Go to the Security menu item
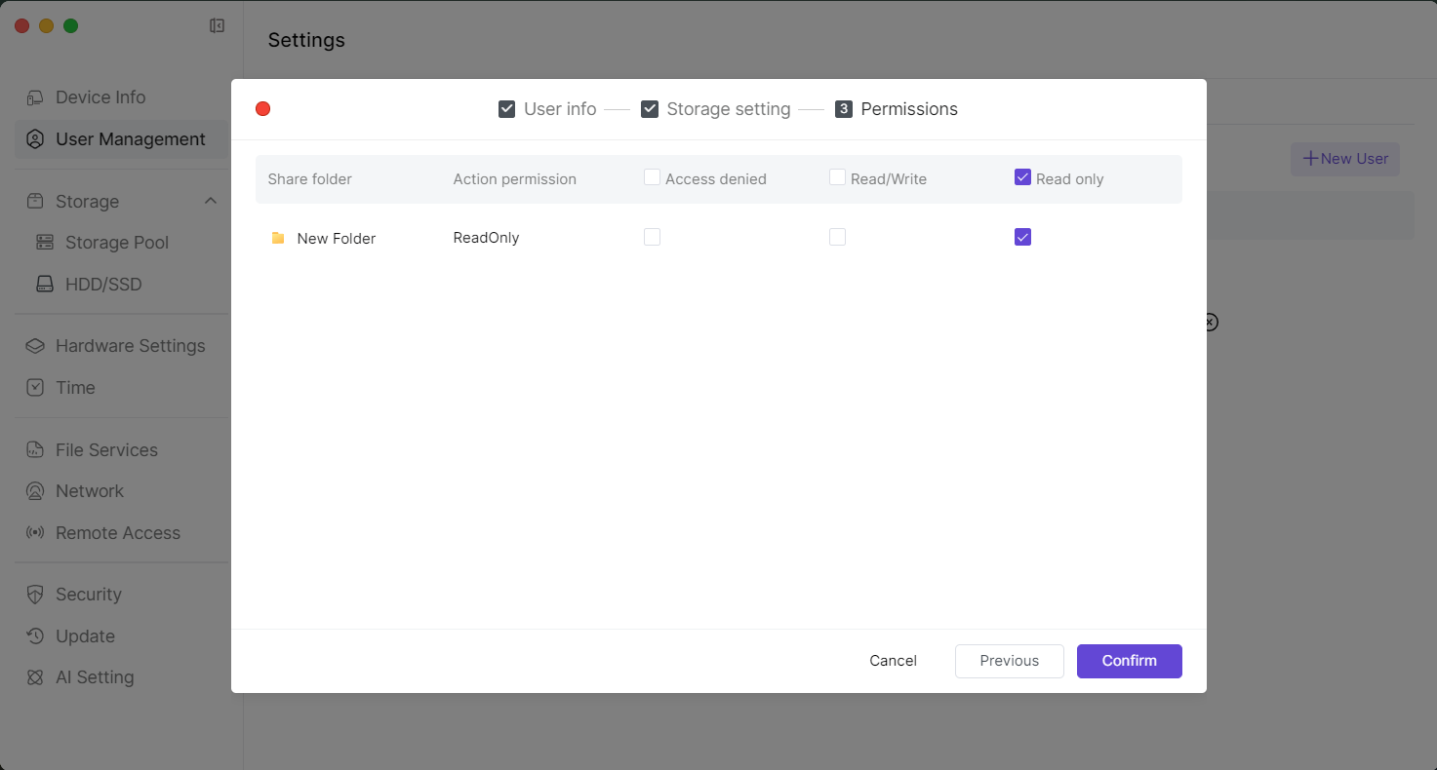Image resolution: width=1437 pixels, height=770 pixels. pos(88,595)
